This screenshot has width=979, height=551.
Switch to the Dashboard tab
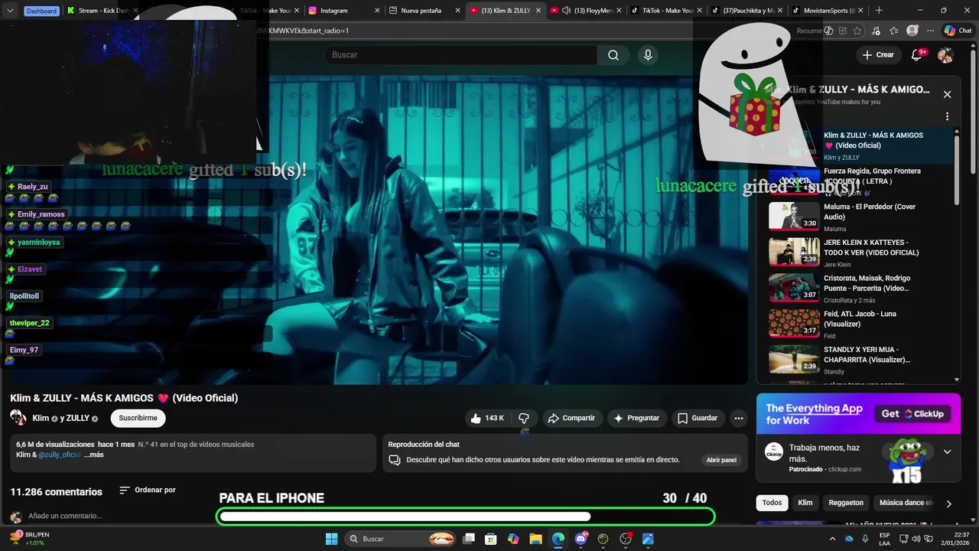(41, 11)
